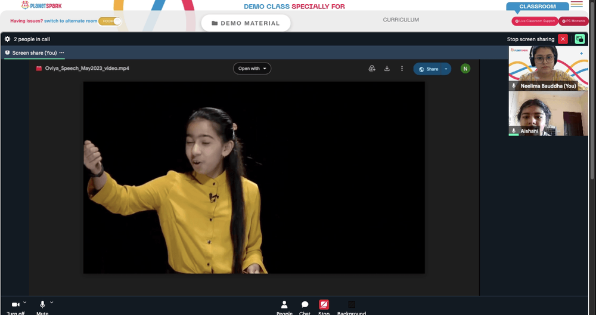Toggle the alternate room switch

point(110,21)
